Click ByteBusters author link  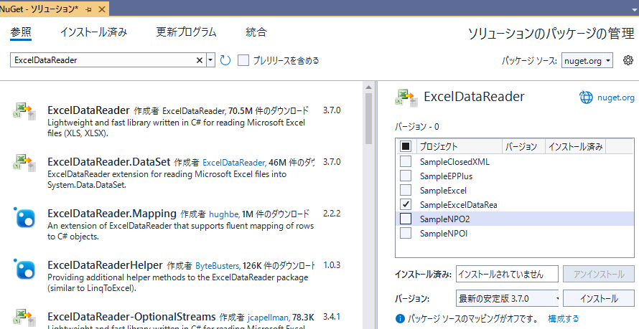point(218,265)
